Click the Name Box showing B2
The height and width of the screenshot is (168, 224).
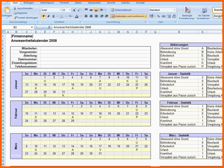pos(15,27)
